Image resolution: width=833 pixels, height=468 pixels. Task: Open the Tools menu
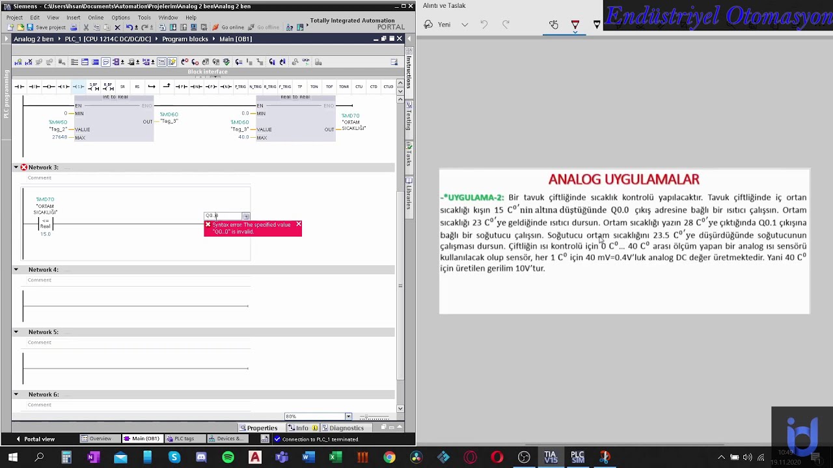coord(144,18)
